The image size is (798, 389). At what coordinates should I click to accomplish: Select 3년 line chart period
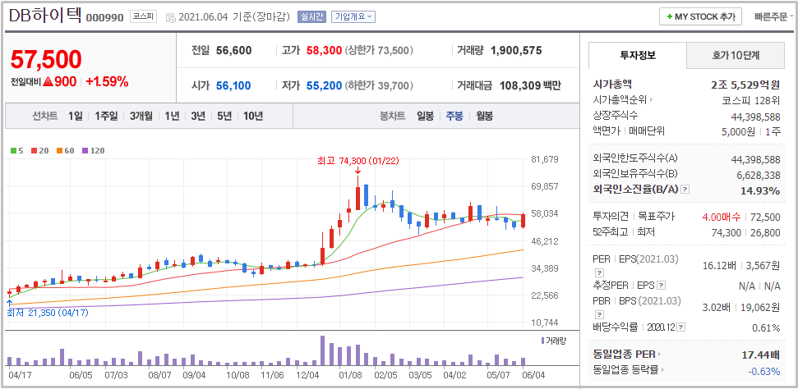tap(198, 116)
